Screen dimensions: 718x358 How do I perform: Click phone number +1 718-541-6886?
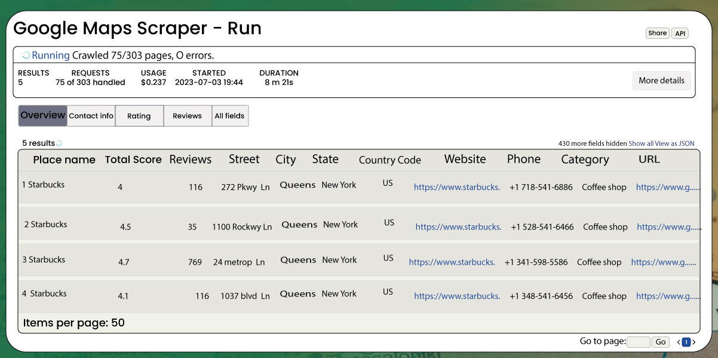(x=541, y=187)
